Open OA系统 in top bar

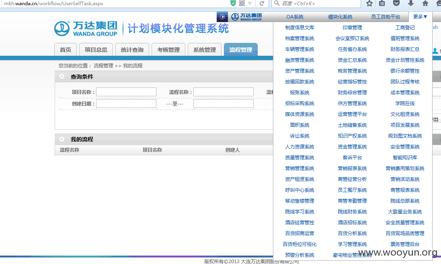click(295, 17)
